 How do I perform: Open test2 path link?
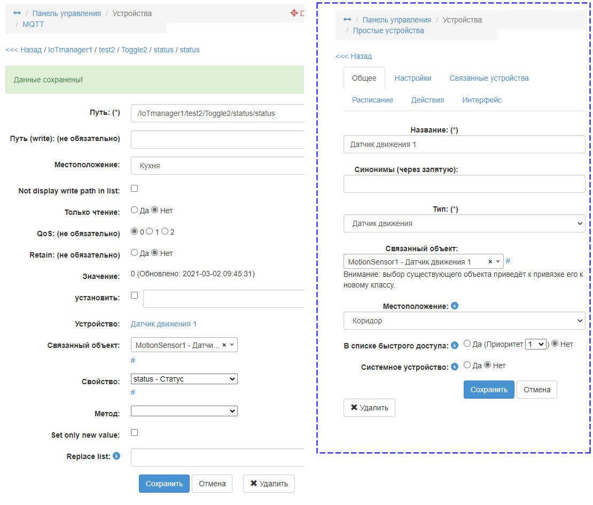point(107,50)
